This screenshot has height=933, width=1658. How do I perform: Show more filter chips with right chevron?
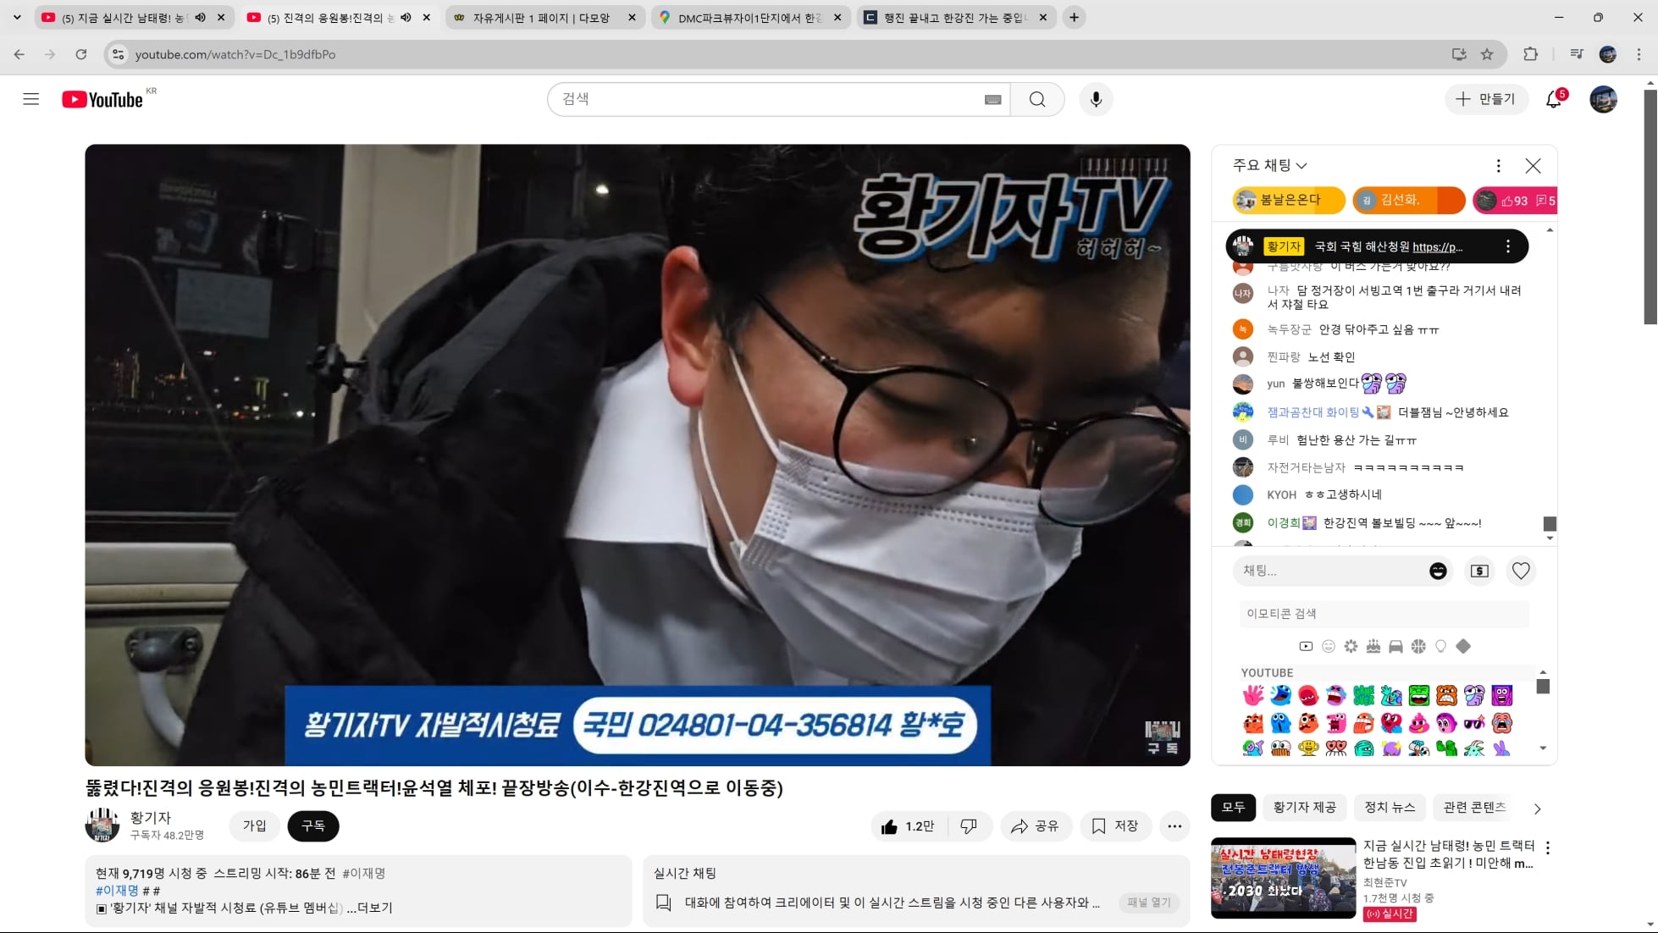pos(1537,809)
